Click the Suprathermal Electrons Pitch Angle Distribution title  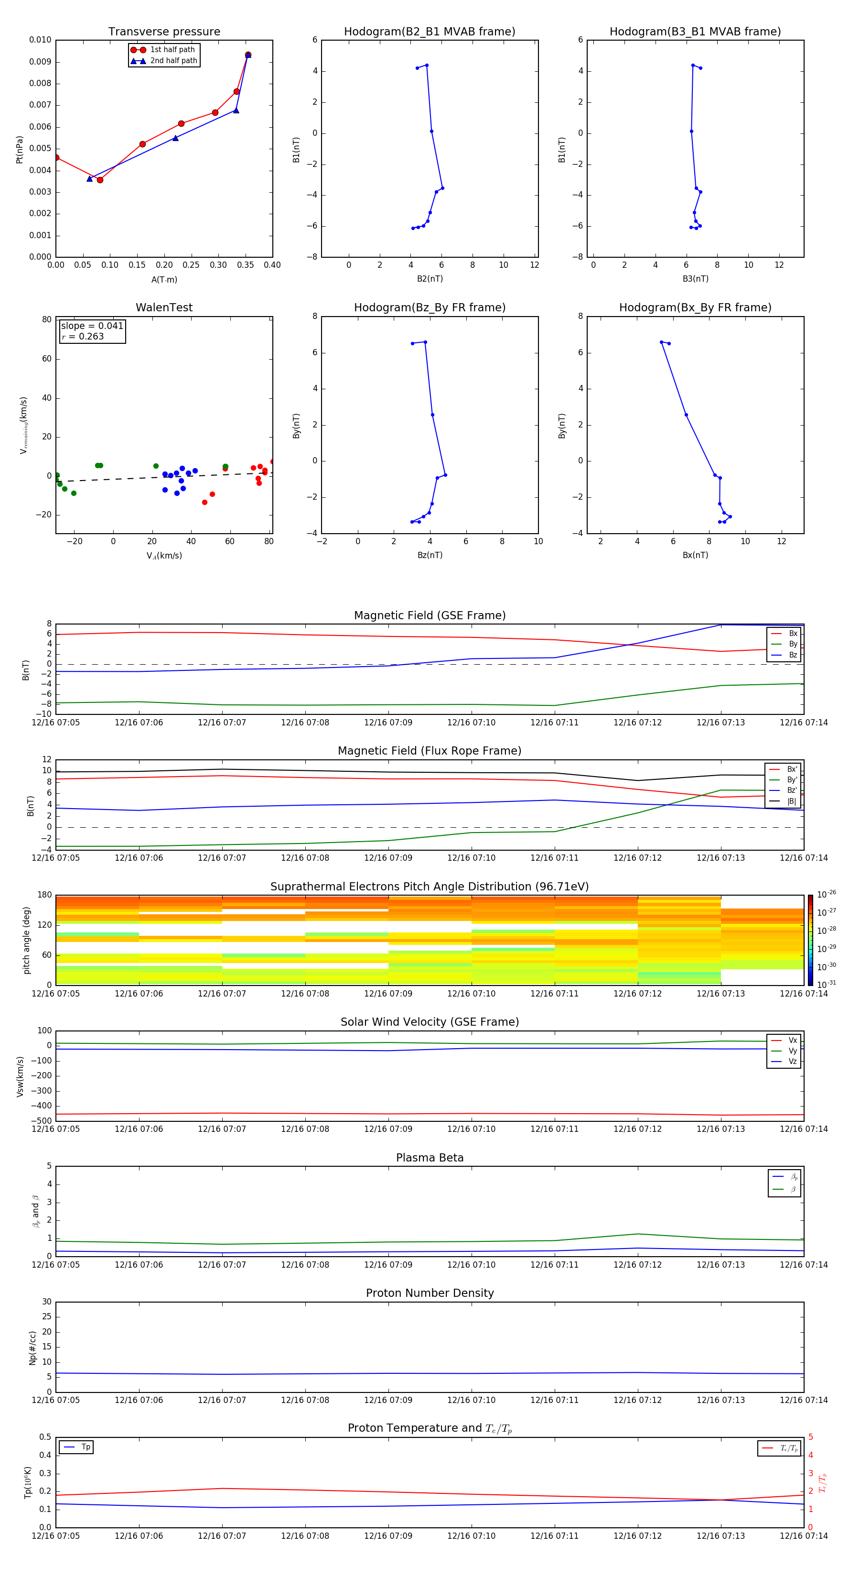click(430, 887)
